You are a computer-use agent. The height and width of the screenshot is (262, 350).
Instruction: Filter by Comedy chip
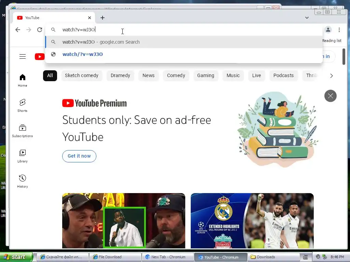176,75
